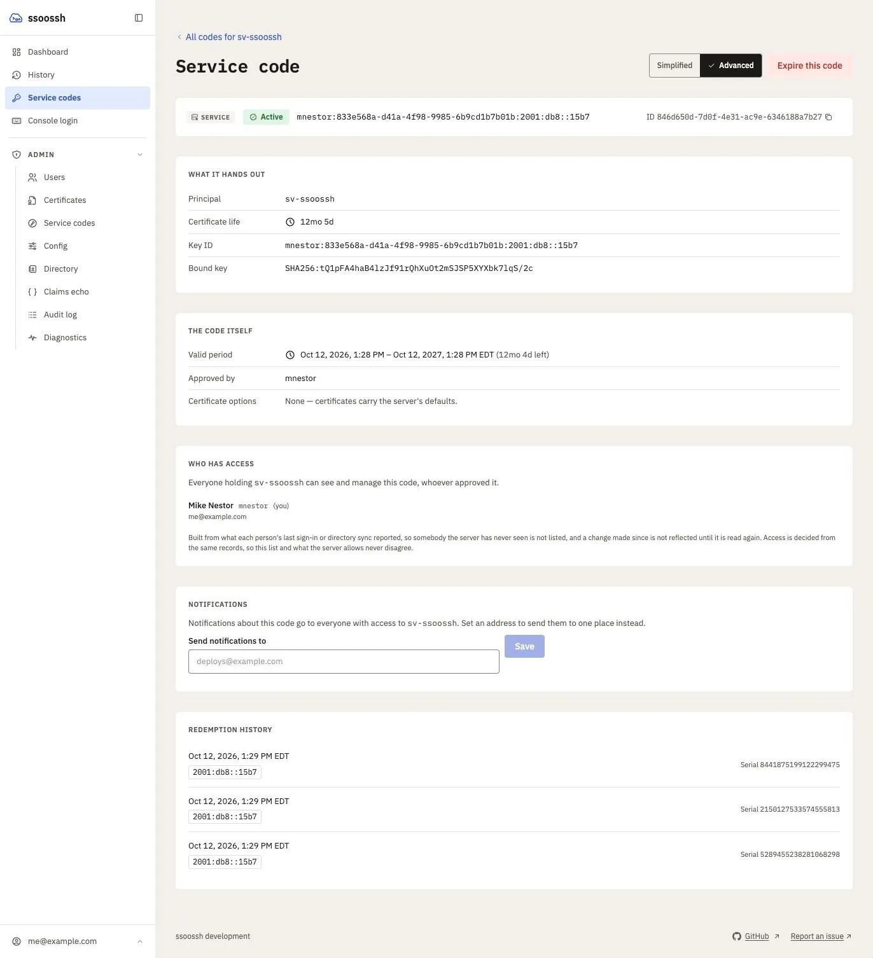
Task: Copy the code ID with the copy icon
Action: click(x=828, y=117)
